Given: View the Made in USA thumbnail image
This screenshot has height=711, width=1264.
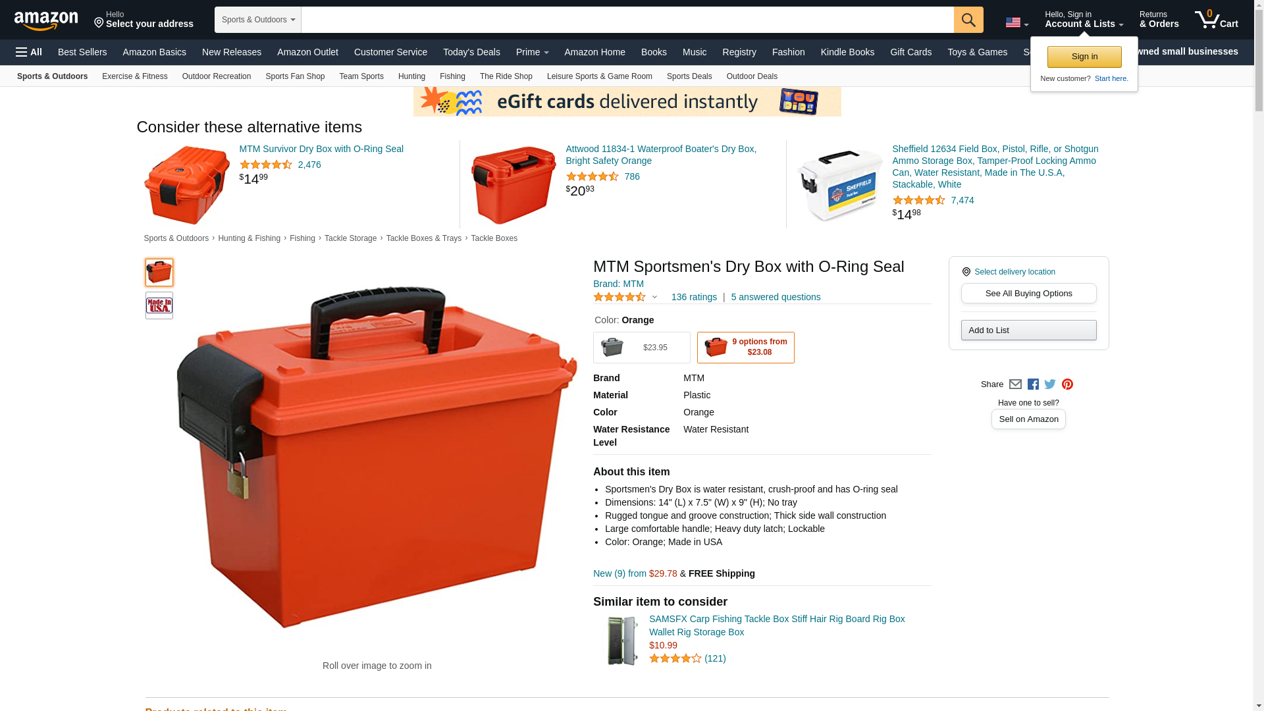Looking at the screenshot, I should click(x=159, y=305).
